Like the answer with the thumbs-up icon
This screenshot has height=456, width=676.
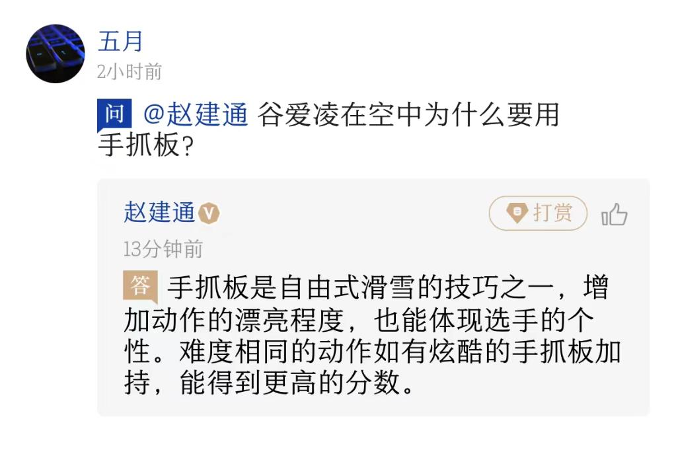pyautogui.click(x=614, y=214)
